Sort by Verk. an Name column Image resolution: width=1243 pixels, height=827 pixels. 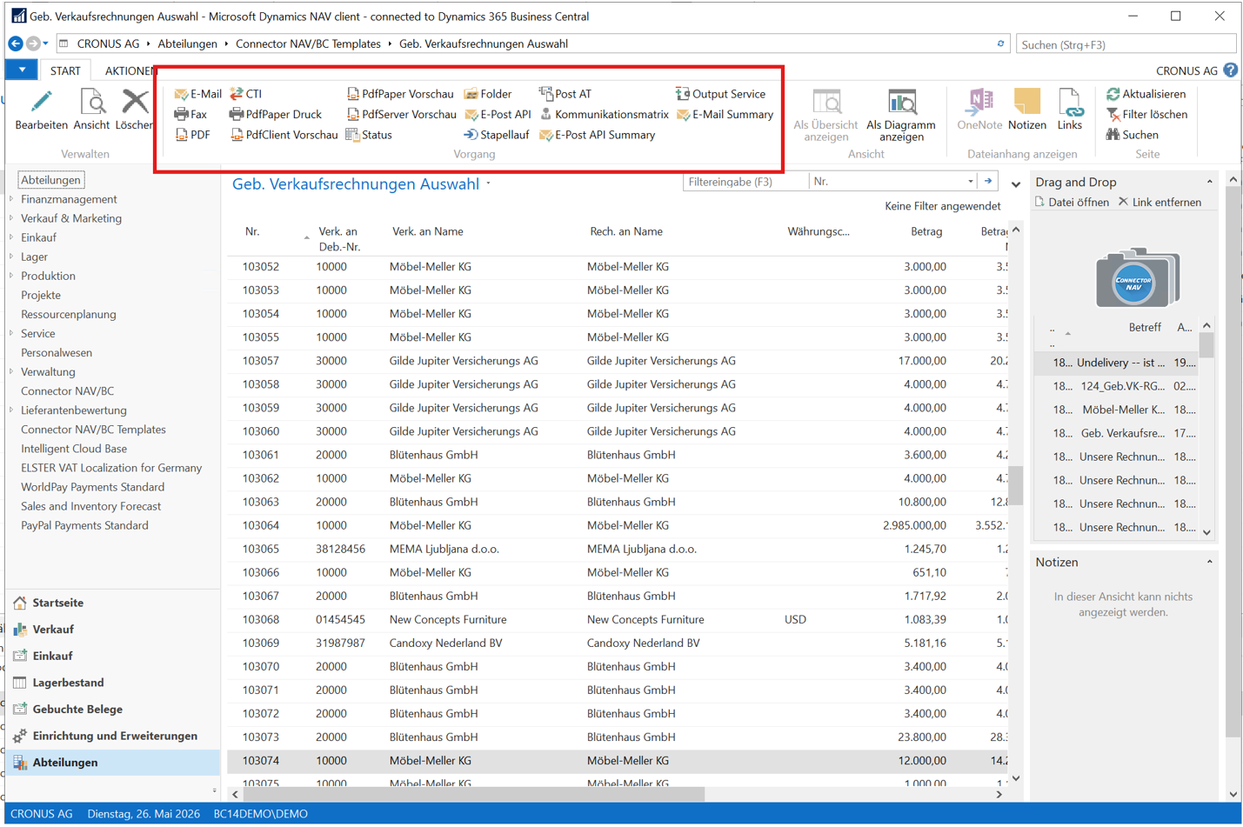428,231
